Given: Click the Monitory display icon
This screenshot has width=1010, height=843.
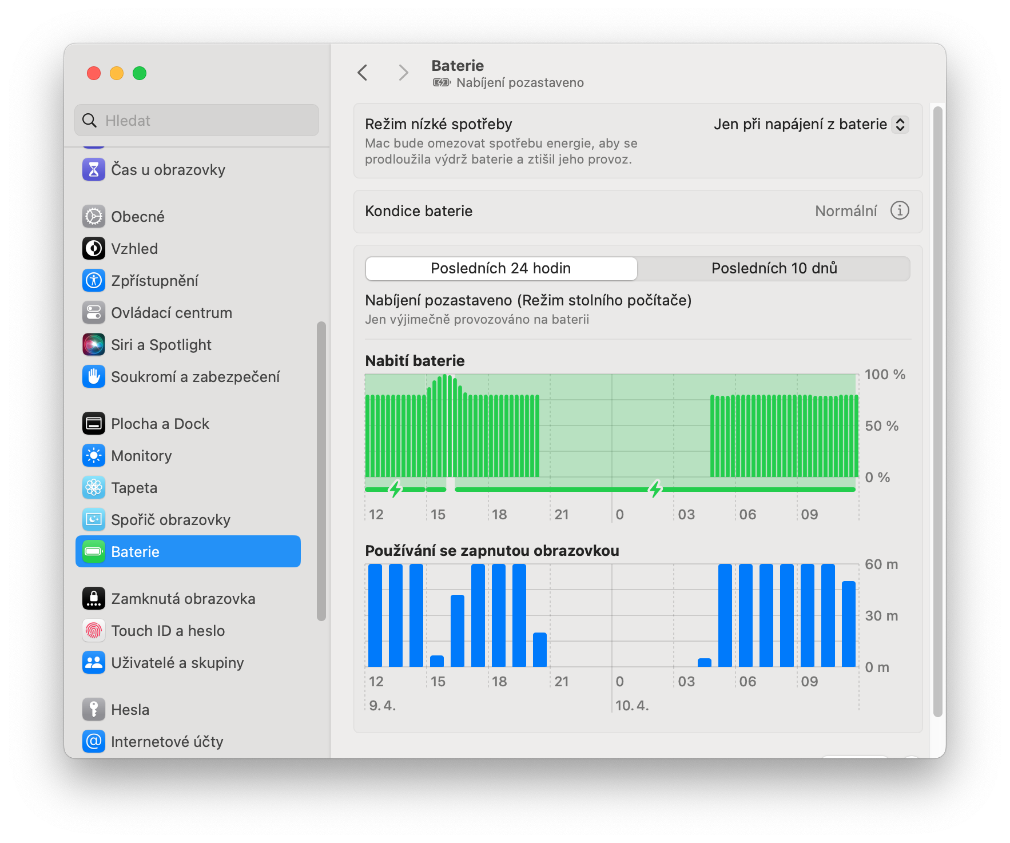Looking at the screenshot, I should tap(94, 456).
